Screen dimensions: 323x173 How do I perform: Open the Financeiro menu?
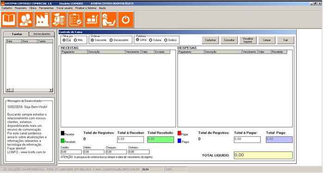21,8
